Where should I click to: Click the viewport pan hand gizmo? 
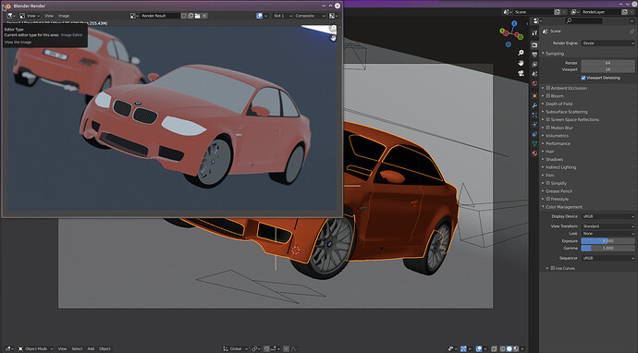pyautogui.click(x=521, y=63)
